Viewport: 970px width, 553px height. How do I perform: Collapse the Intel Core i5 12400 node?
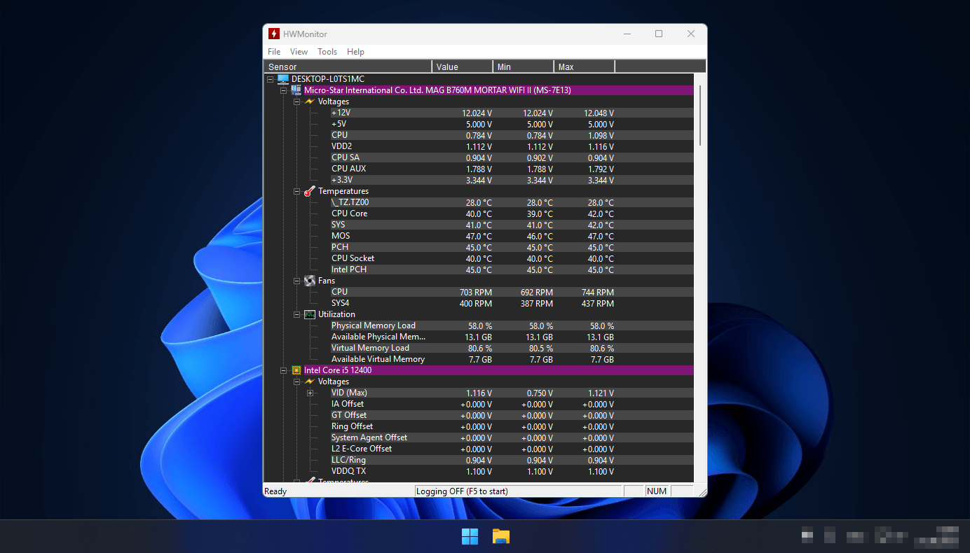[x=283, y=370]
